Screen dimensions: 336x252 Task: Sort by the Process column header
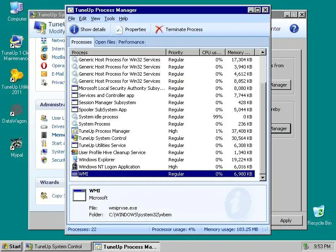tap(118, 52)
